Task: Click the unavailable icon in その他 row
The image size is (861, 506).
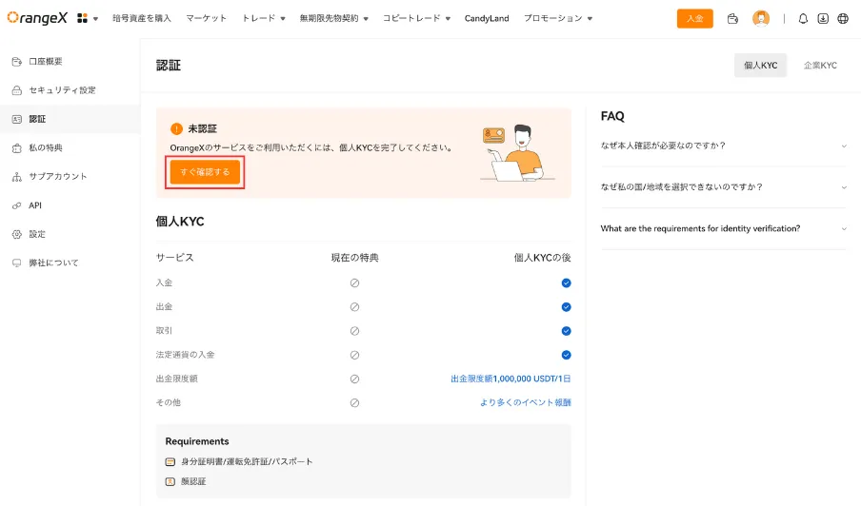Action: coord(354,403)
